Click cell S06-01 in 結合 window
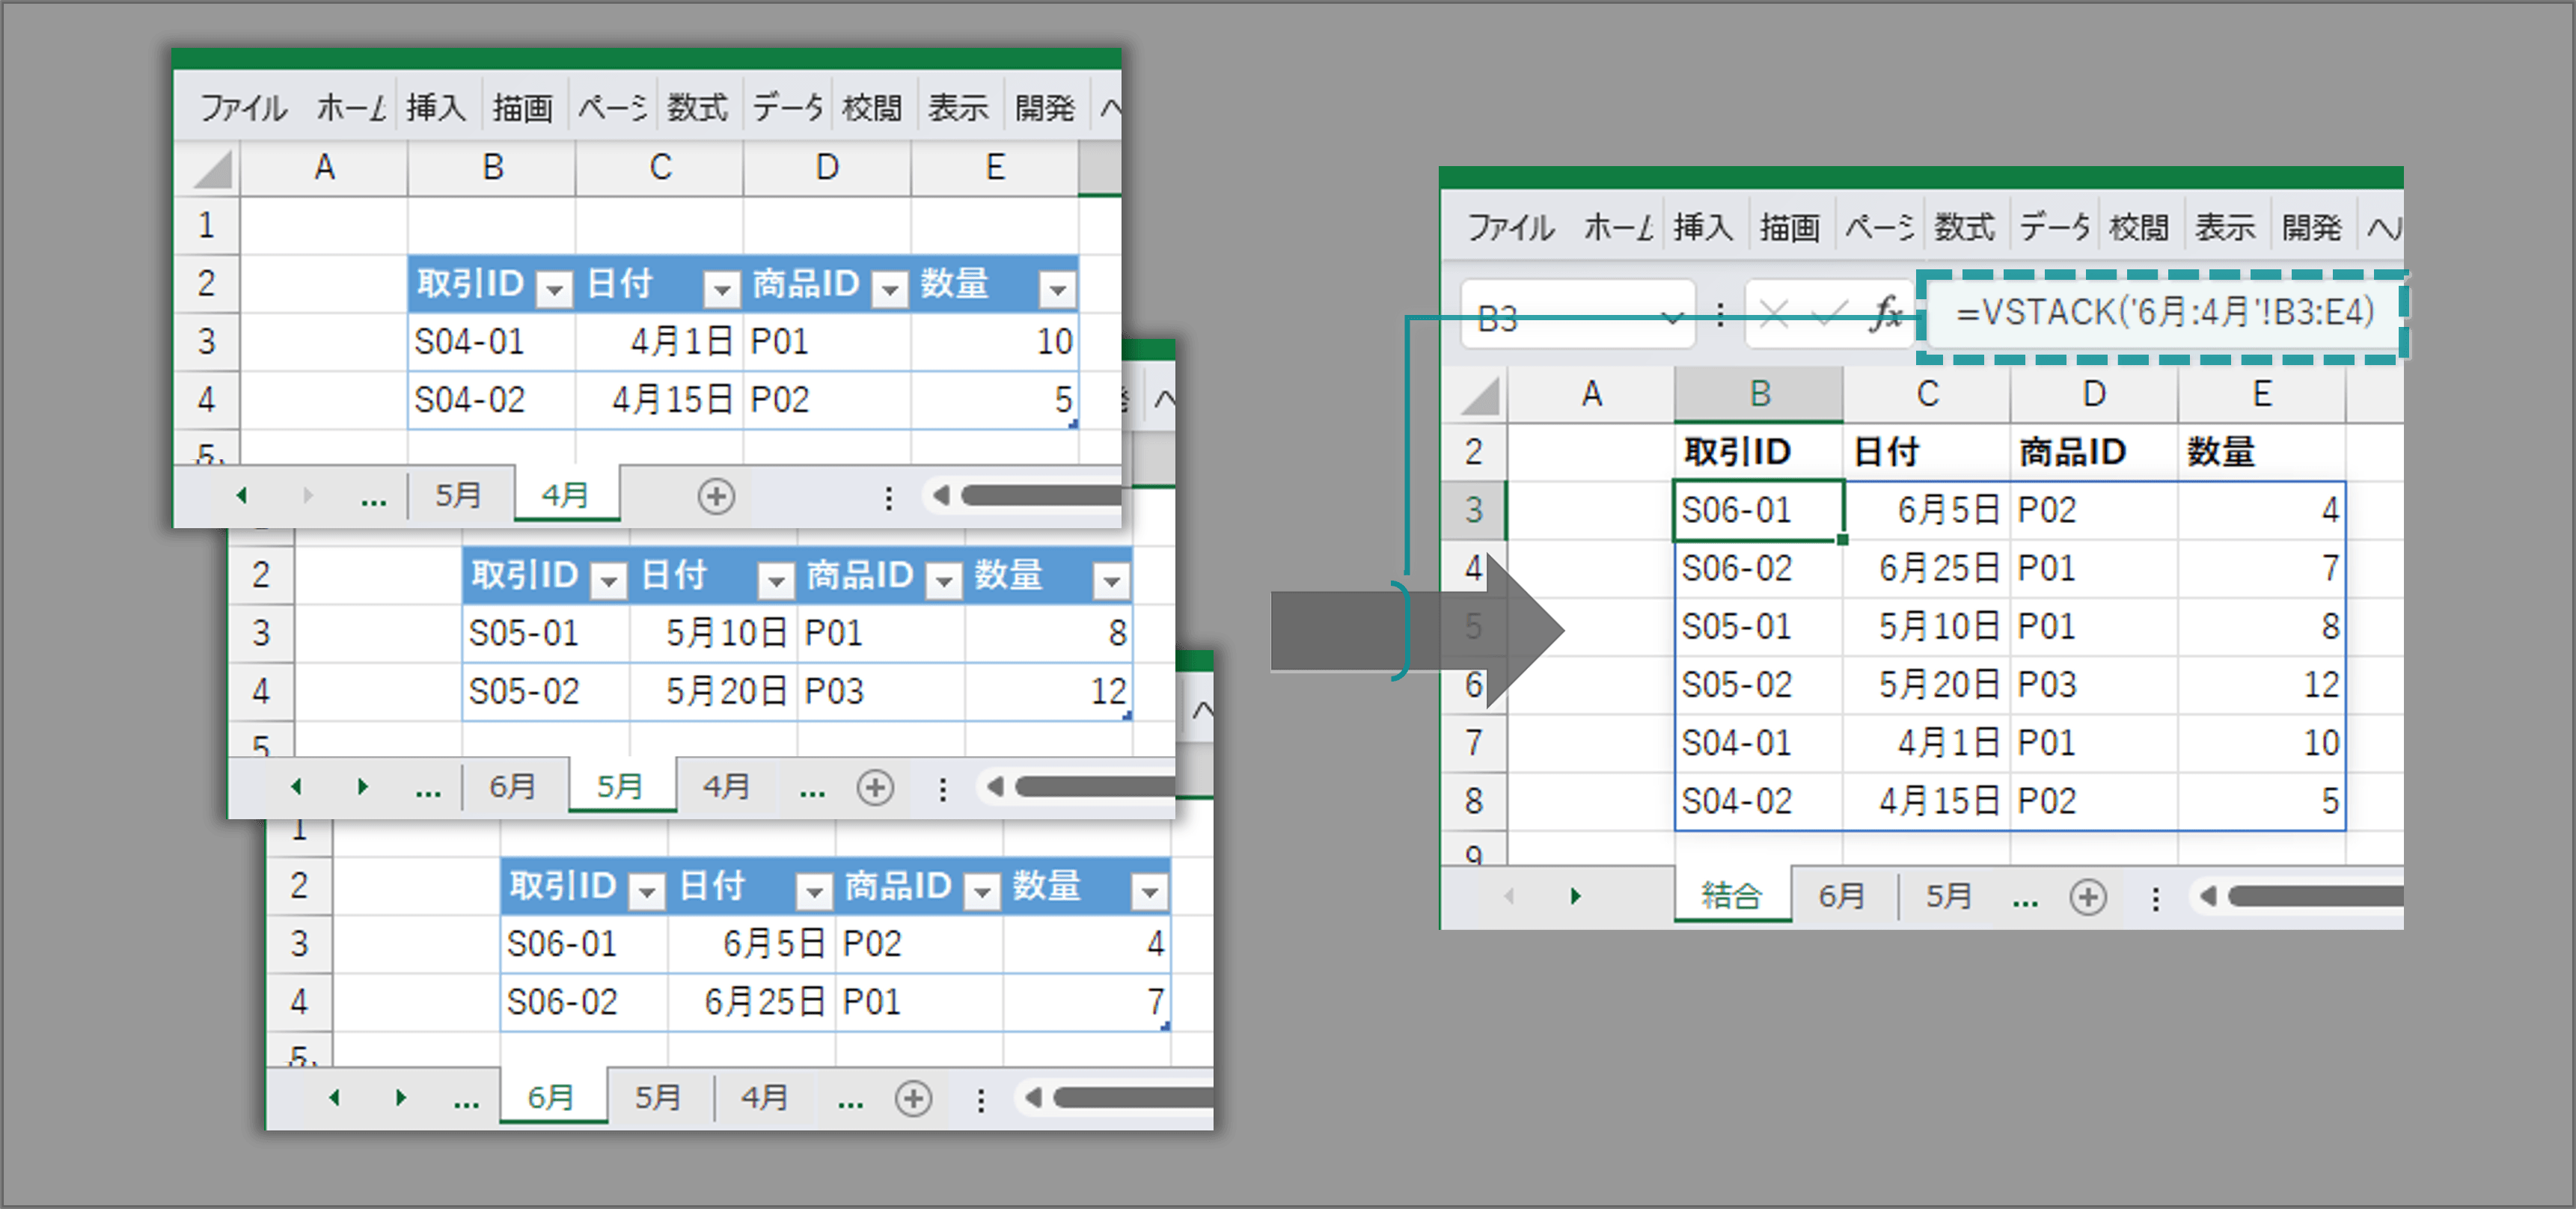Viewport: 2576px width, 1209px height. pyautogui.click(x=1759, y=510)
